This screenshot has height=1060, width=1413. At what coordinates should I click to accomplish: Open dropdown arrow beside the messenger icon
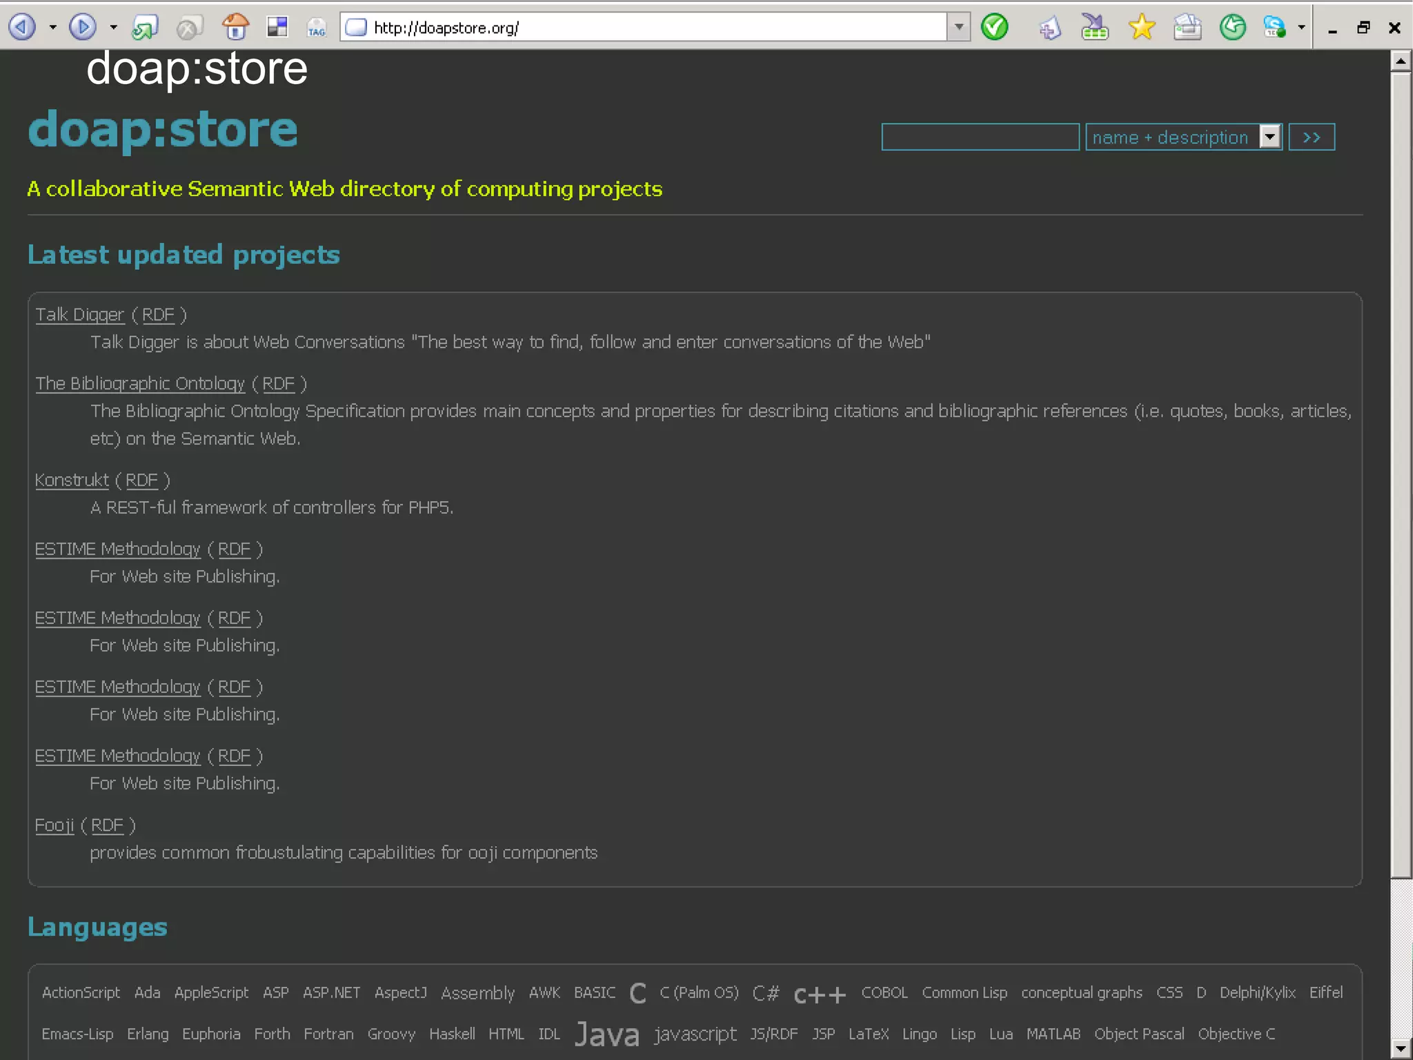click(1301, 28)
